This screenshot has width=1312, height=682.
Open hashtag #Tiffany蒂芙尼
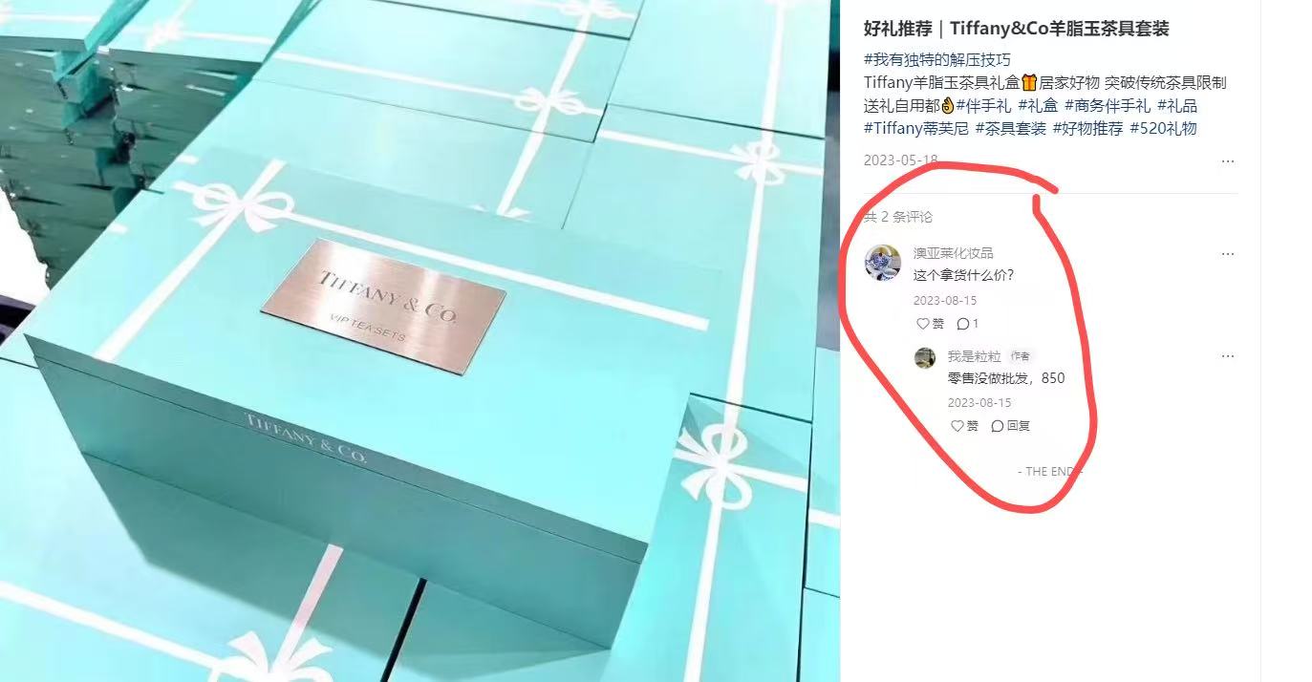pyautogui.click(x=915, y=128)
